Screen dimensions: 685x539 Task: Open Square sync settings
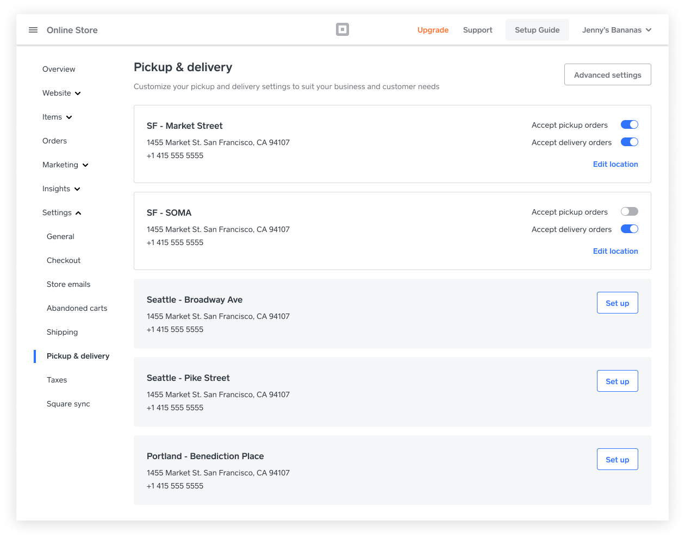click(68, 404)
